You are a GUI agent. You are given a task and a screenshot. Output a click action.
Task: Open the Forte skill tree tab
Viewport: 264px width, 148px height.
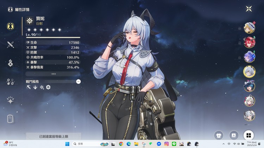[x=11, y=82]
